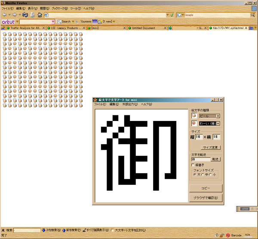258x239 pixels.
Task: Click the orkut logo in toolbar
Action: [x=8, y=22]
